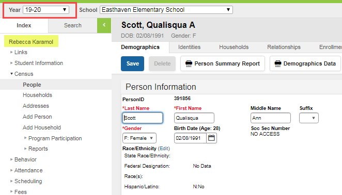Expand the Links tree node
The width and height of the screenshot is (342, 195).
[x=11, y=52]
